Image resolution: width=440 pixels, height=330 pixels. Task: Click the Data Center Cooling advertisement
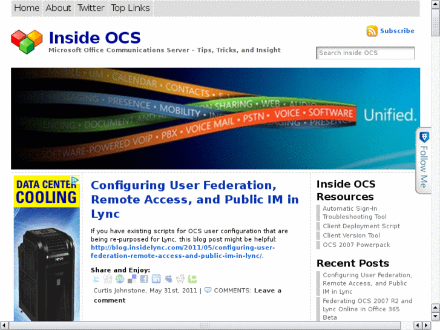(47, 248)
